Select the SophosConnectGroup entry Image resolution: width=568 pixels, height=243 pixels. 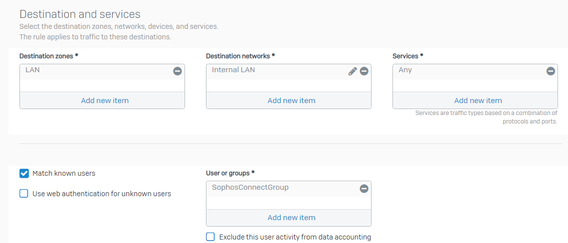click(250, 187)
